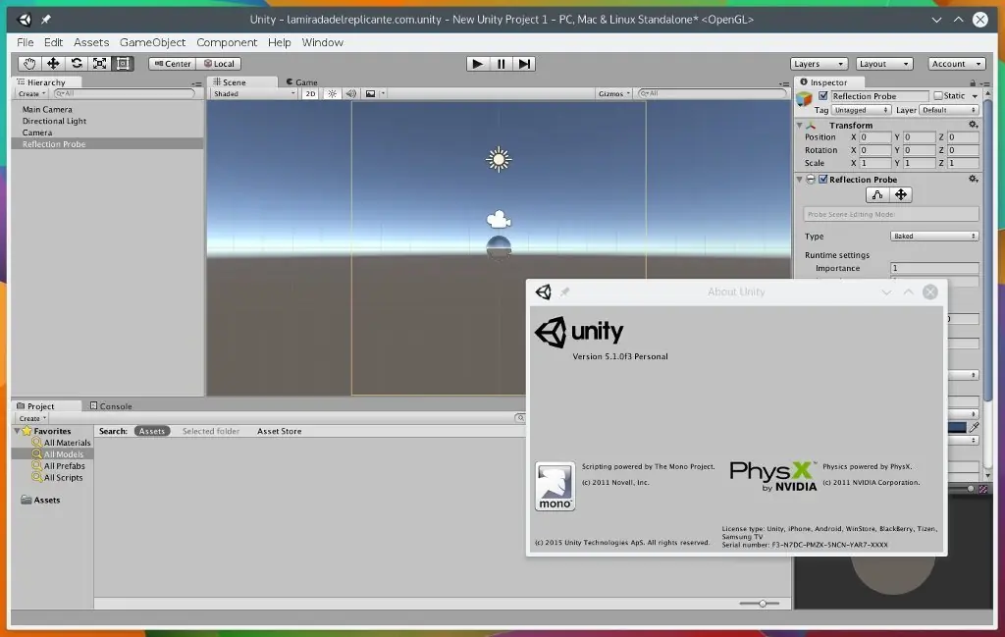Screen dimensions: 1005x637
Task: Open the Layers dropdown
Action: 819,64
